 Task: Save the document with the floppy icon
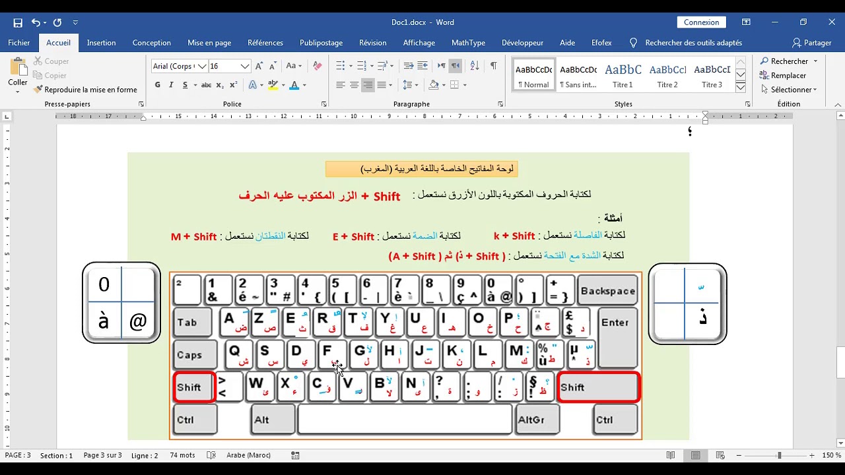tap(18, 22)
